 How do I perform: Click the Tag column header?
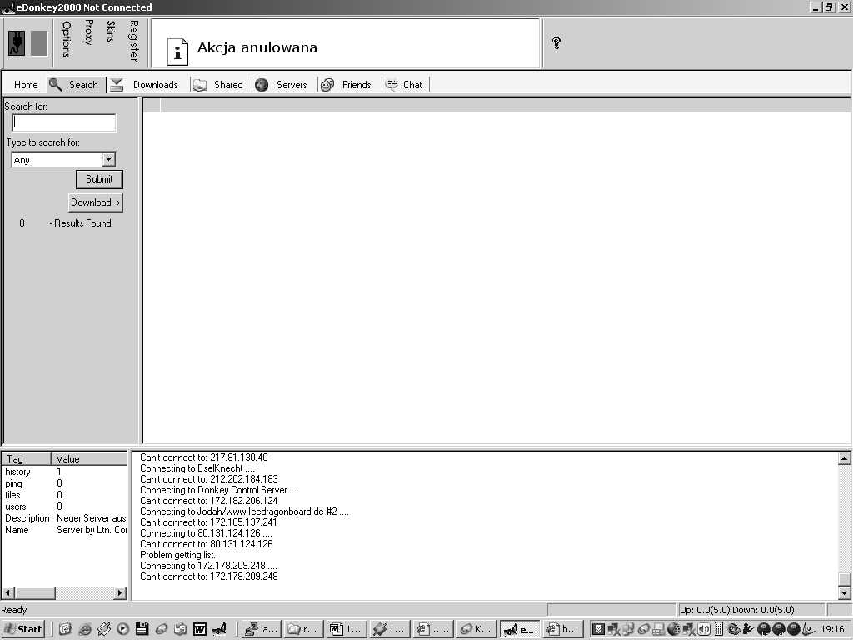click(26, 459)
